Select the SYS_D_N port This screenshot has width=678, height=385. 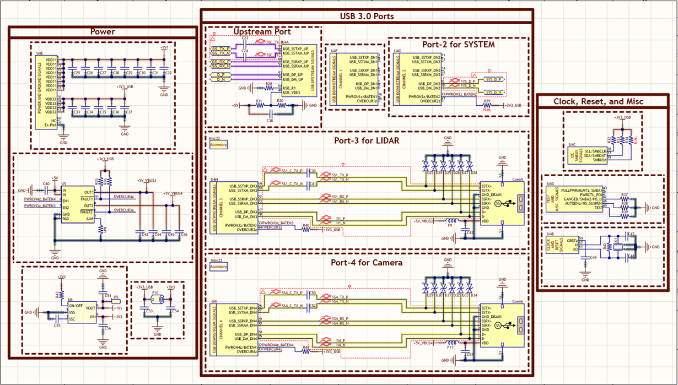click(x=493, y=93)
